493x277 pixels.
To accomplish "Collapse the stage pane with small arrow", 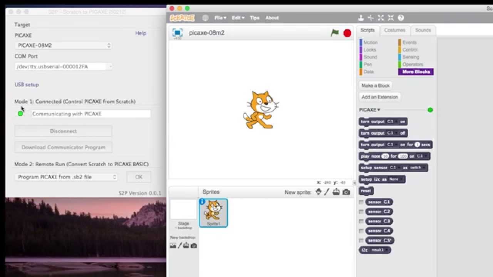I will pos(354,183).
